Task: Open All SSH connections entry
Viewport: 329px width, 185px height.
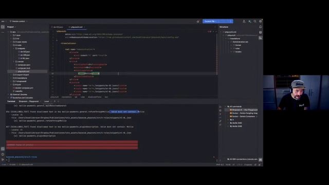Action: [242, 159]
